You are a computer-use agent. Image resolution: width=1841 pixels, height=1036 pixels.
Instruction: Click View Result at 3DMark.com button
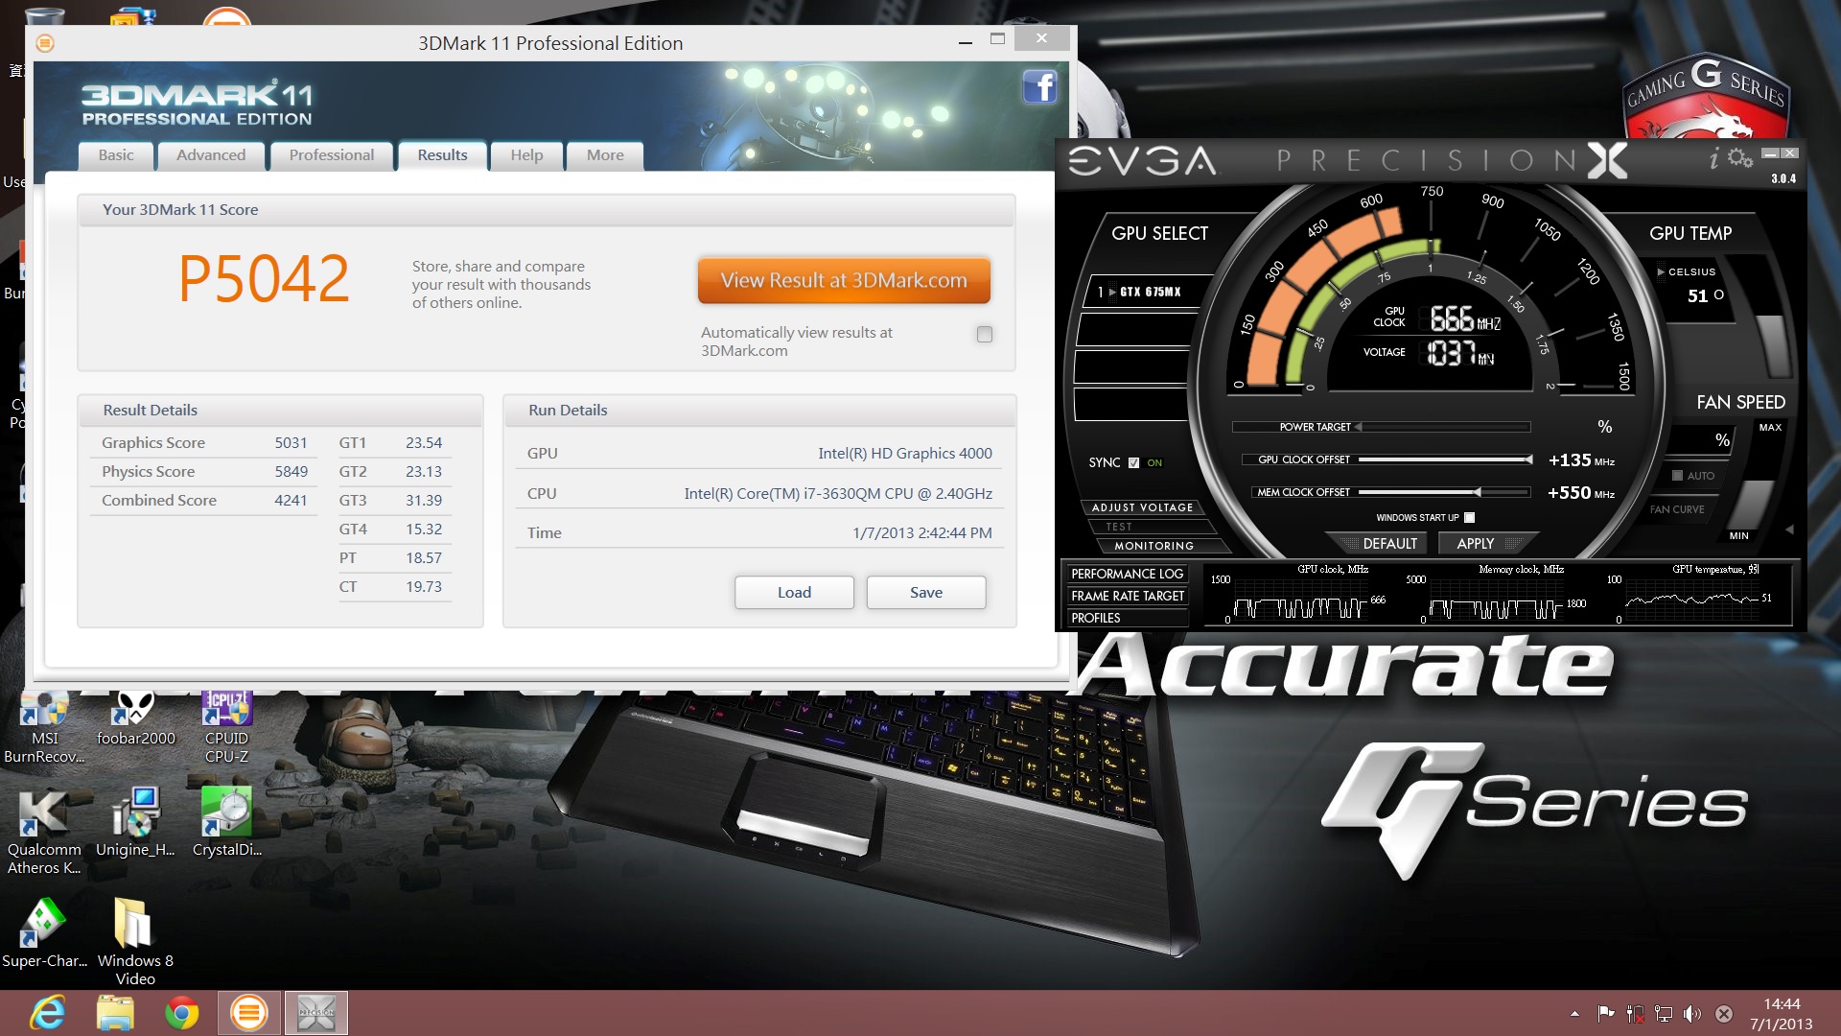(x=844, y=280)
